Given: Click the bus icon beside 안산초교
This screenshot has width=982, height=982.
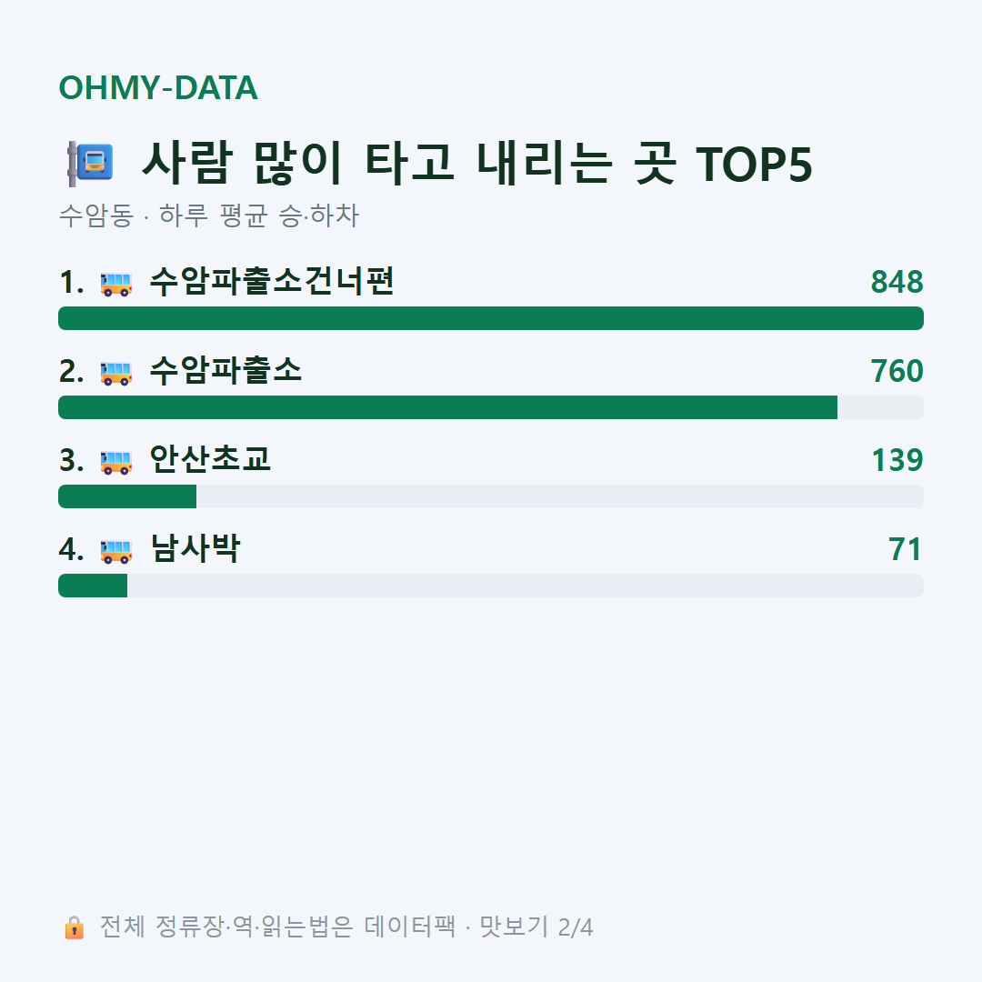Looking at the screenshot, I should (x=115, y=462).
